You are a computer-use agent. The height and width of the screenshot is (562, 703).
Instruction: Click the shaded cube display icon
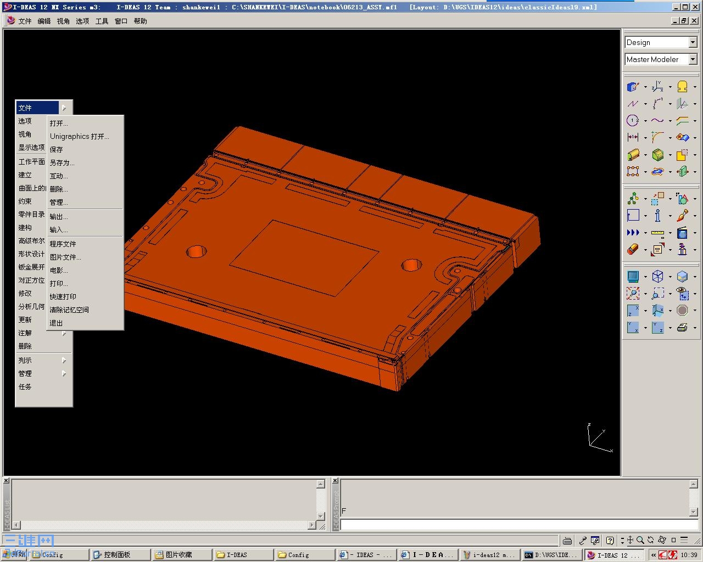coord(682,277)
